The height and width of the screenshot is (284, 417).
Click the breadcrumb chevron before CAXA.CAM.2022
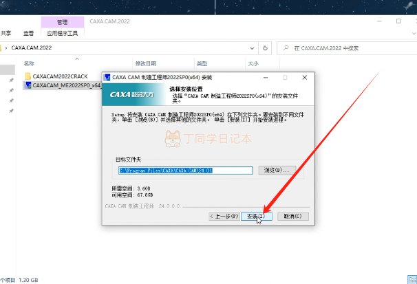tap(6, 48)
